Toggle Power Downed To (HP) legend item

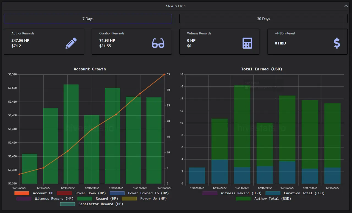[139, 193]
